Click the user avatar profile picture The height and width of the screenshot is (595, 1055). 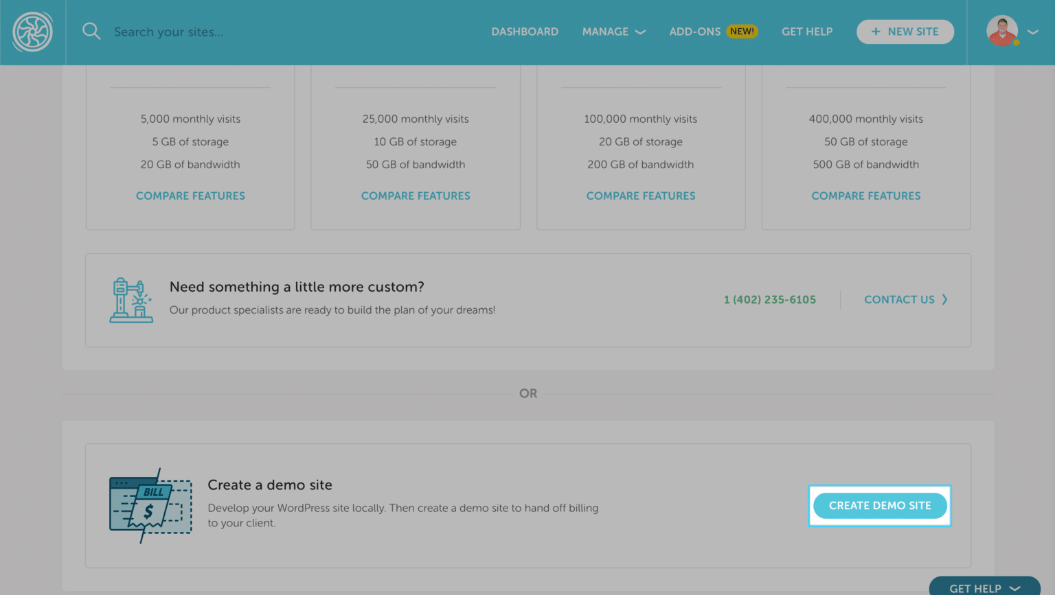pyautogui.click(x=1002, y=30)
